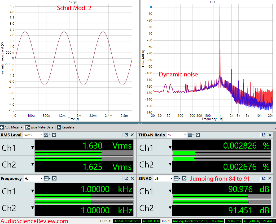The height and width of the screenshot is (224, 276).
Task: Open Frequency meter settings gear
Action: click(x=54, y=179)
